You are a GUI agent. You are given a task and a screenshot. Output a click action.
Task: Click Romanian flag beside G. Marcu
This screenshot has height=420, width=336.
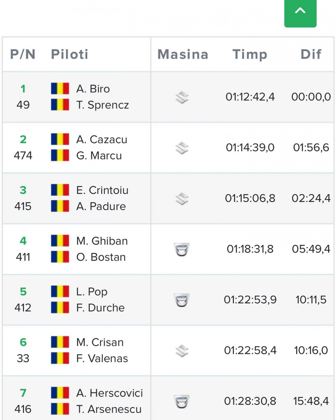[60, 155]
